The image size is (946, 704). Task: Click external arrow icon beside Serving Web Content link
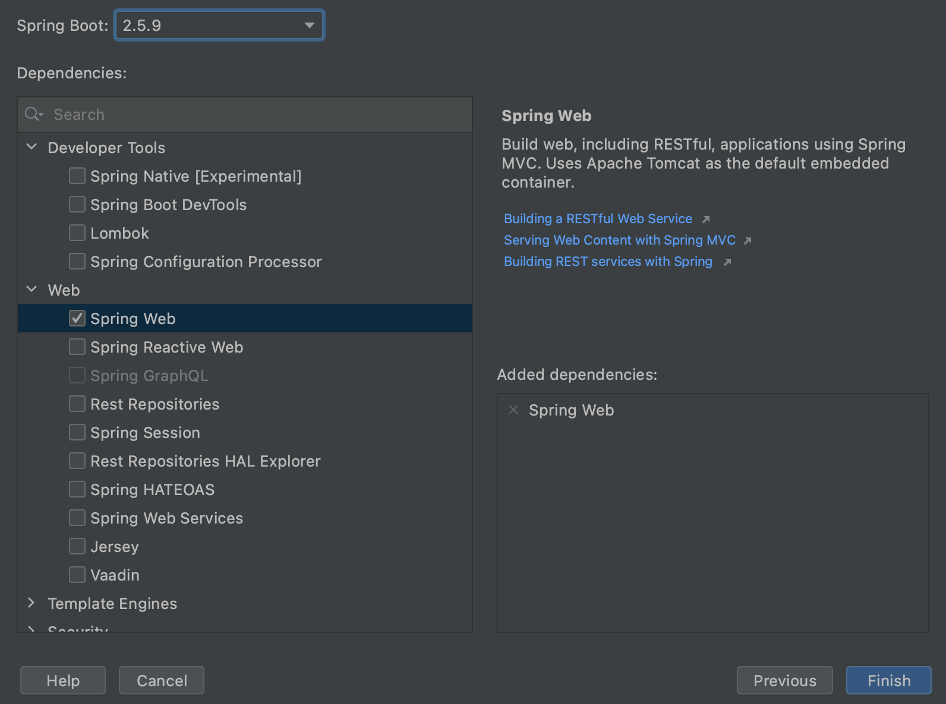click(748, 241)
